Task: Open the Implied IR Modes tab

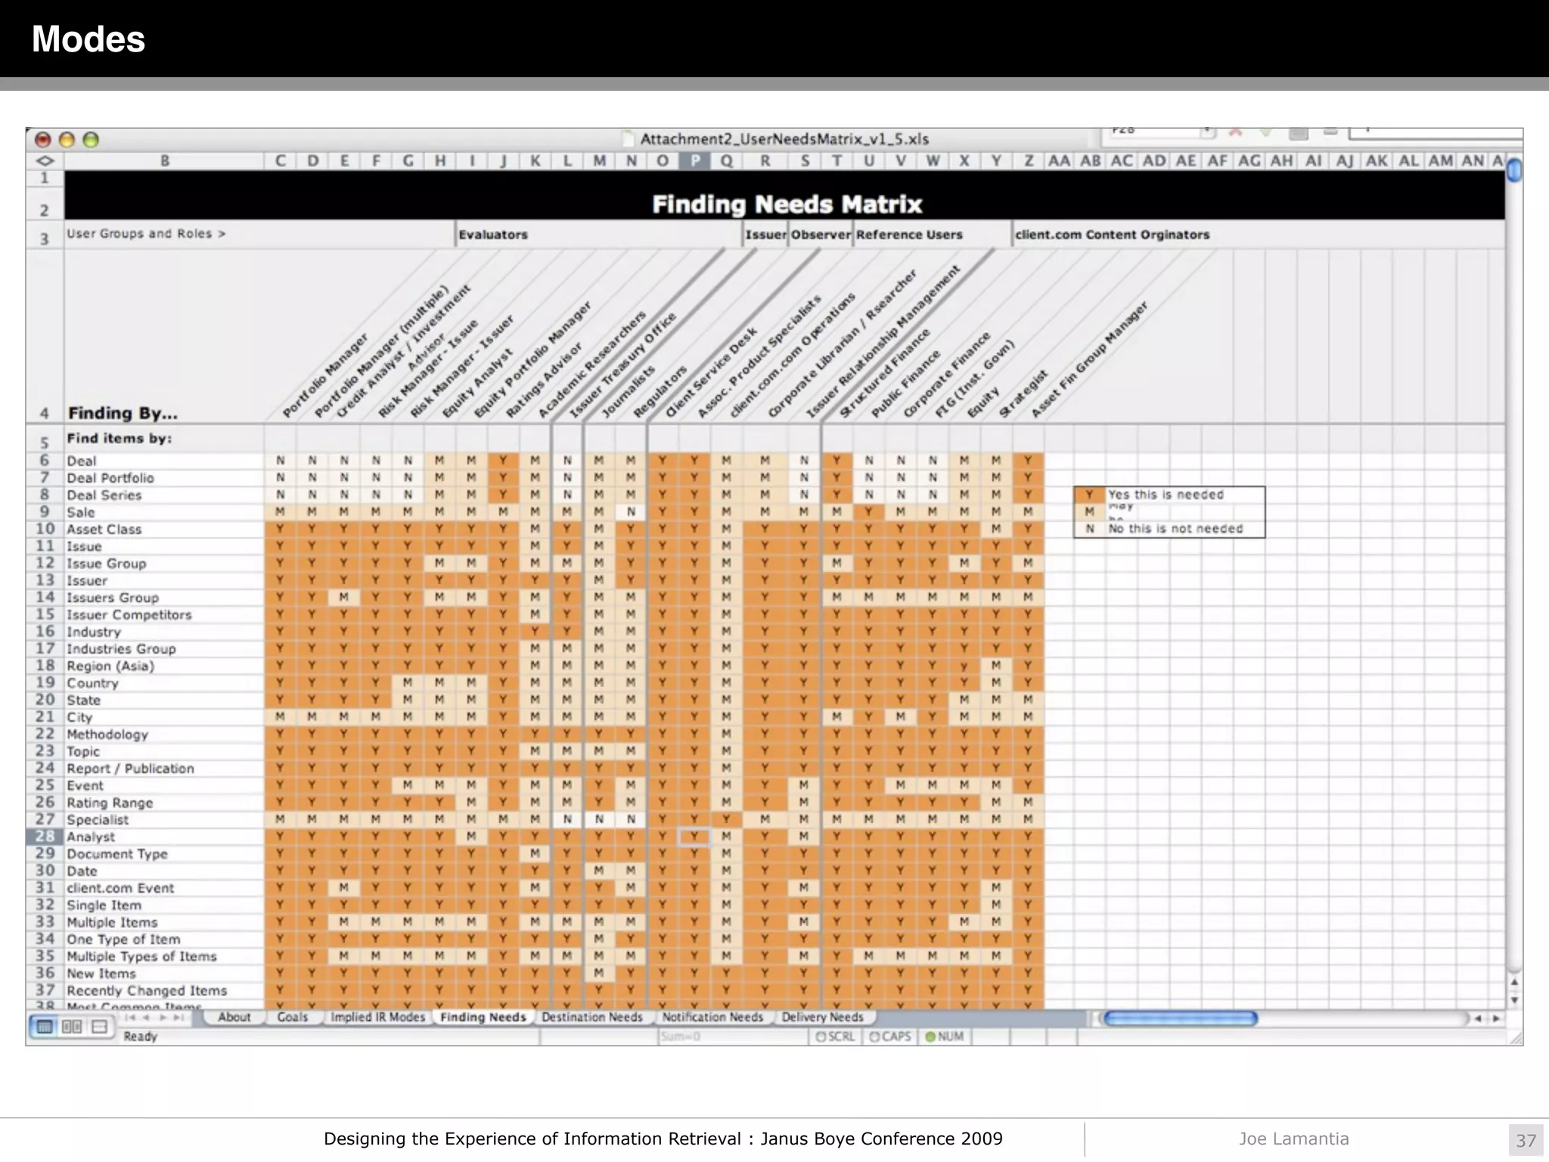Action: [x=377, y=1018]
